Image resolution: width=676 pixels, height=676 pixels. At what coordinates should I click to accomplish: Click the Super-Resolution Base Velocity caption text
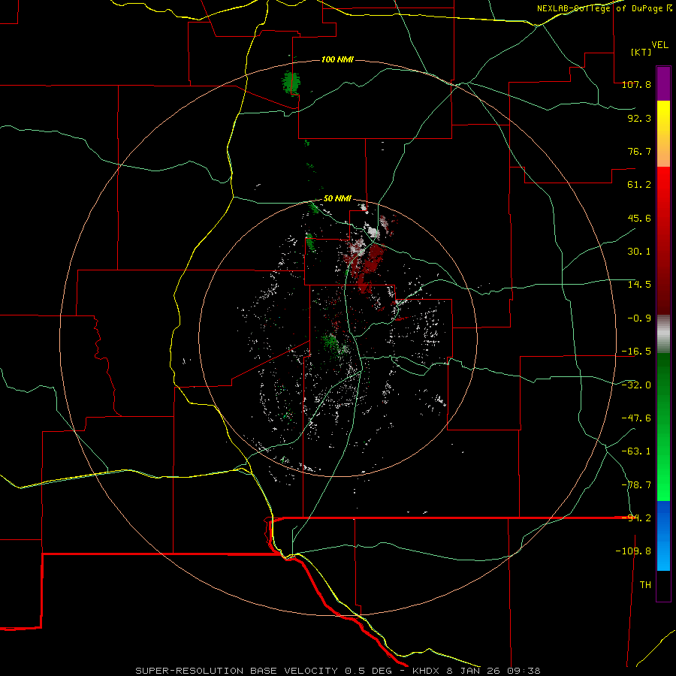point(337,671)
